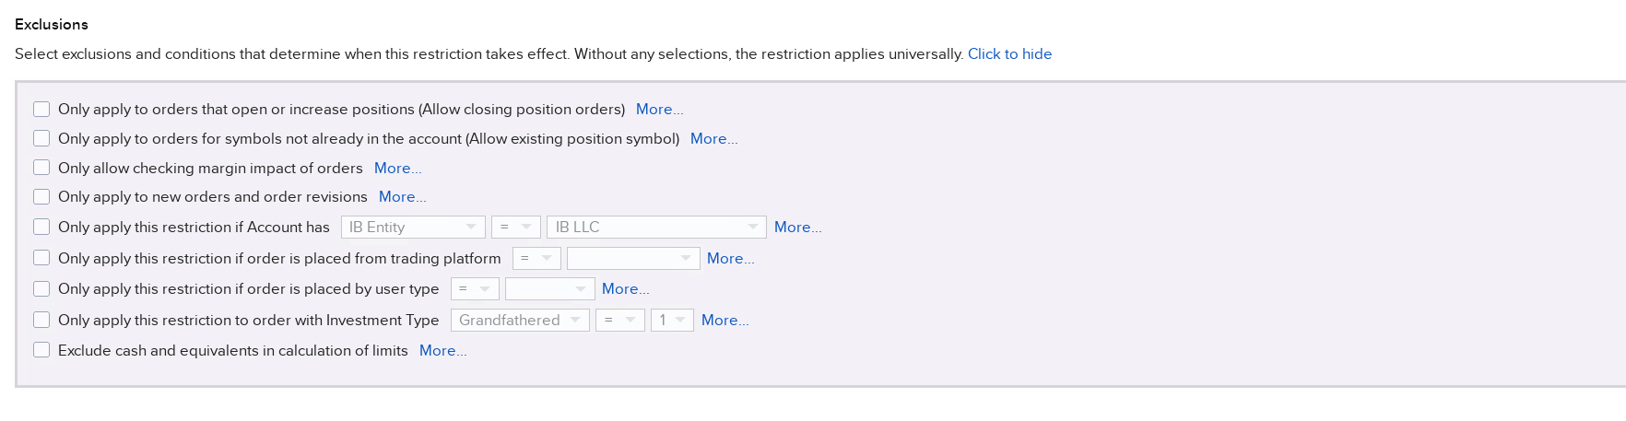Open the 'IB Entity' dropdown
This screenshot has height=421, width=1626.
[412, 227]
